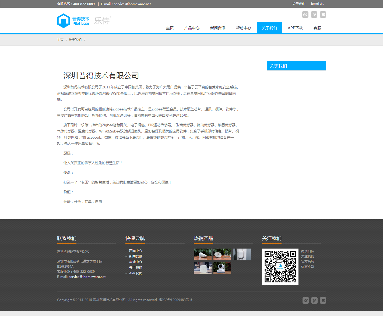
Task: Select the 关于我们 blue sidebar heading
Action: point(296,66)
